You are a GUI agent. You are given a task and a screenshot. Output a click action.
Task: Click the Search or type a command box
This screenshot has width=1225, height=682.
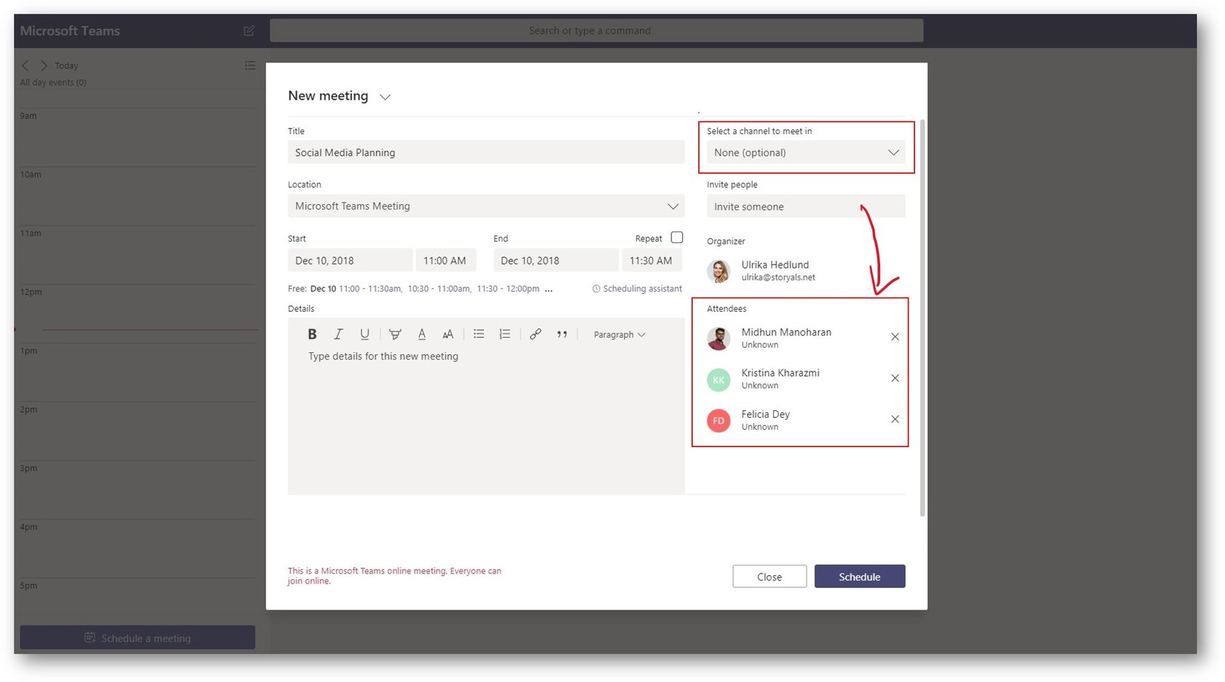[597, 30]
